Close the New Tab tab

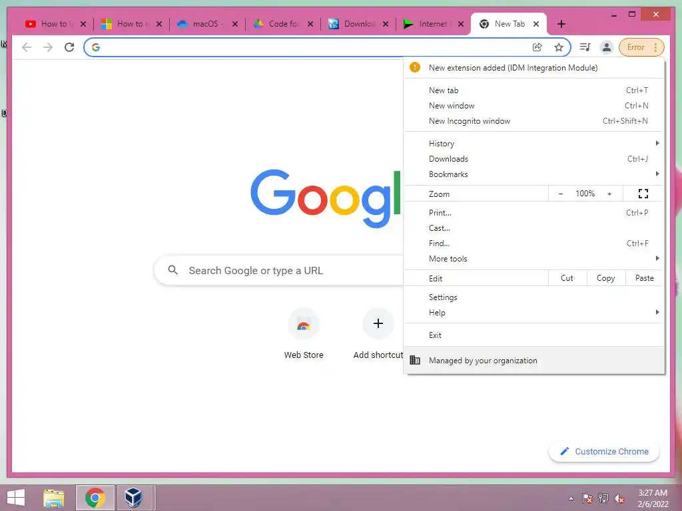coord(536,24)
